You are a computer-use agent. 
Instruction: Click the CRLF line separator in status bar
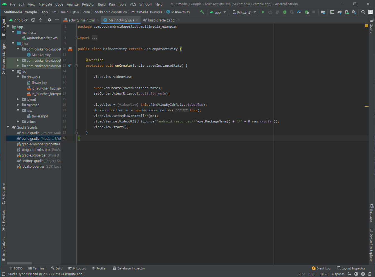[312, 274]
